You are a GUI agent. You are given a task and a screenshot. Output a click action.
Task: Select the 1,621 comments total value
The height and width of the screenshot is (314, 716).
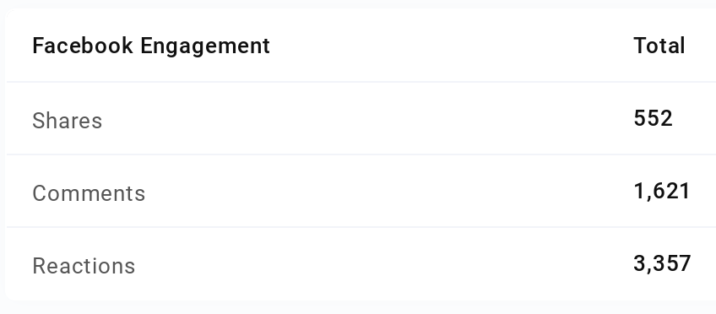tap(662, 192)
